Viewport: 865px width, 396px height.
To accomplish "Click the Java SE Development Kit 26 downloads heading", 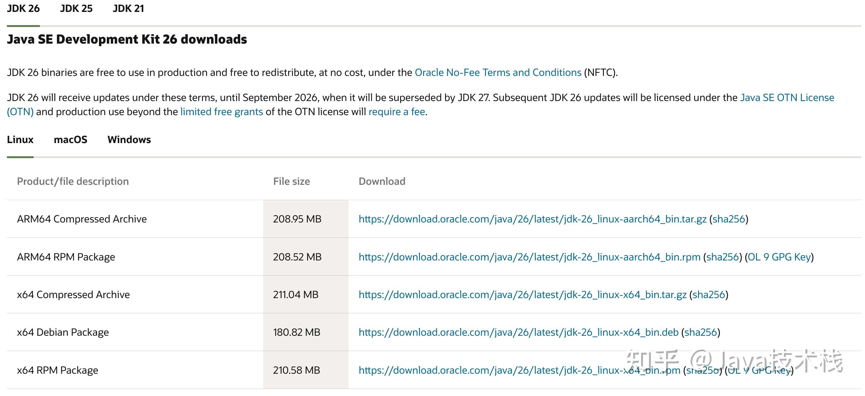I will tap(127, 39).
